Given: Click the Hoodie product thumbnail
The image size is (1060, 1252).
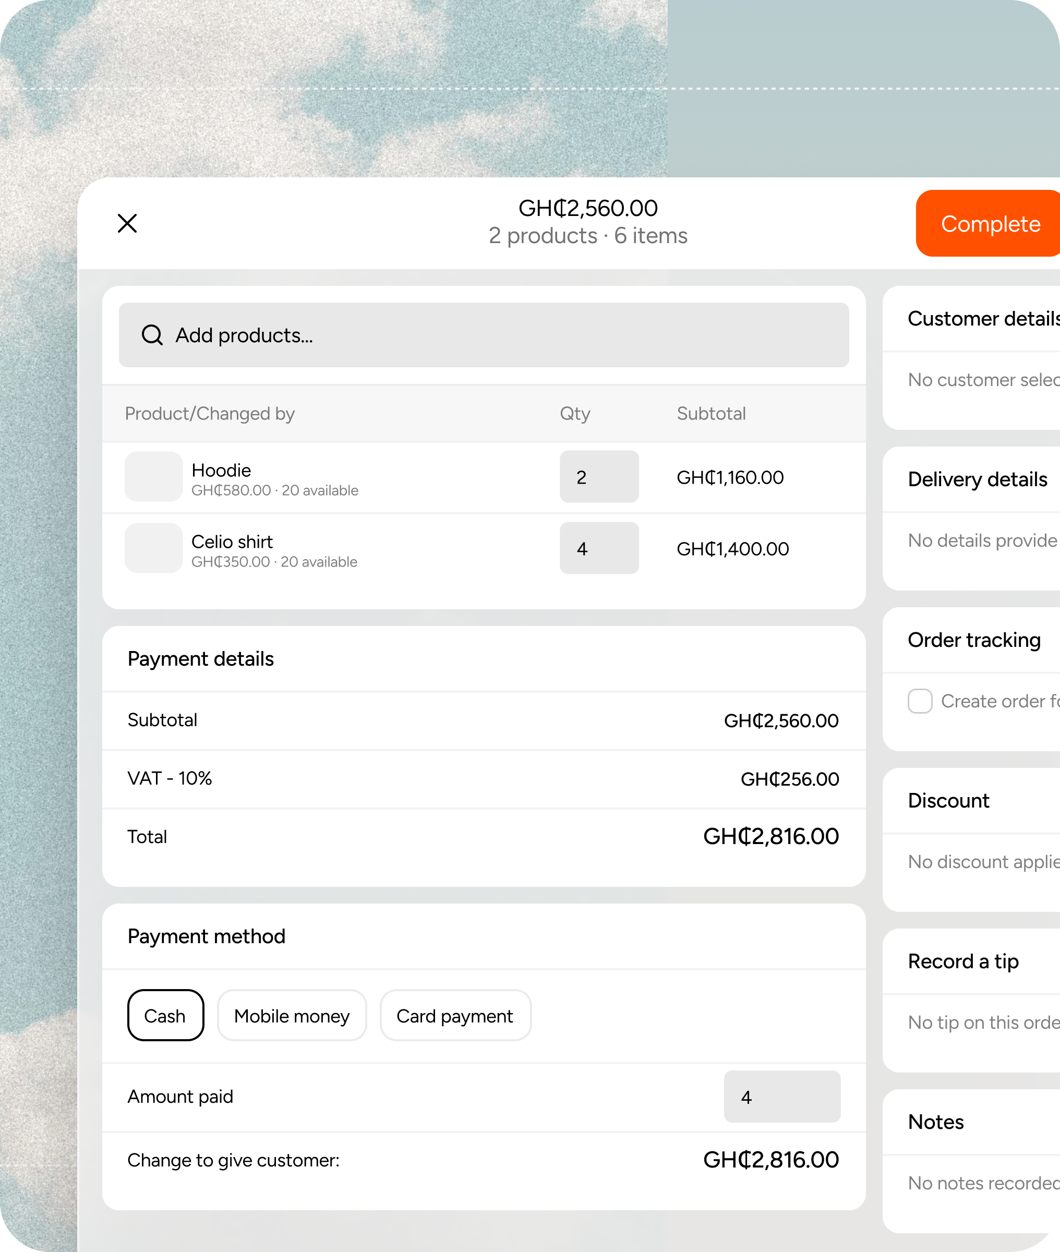Looking at the screenshot, I should 153,477.
